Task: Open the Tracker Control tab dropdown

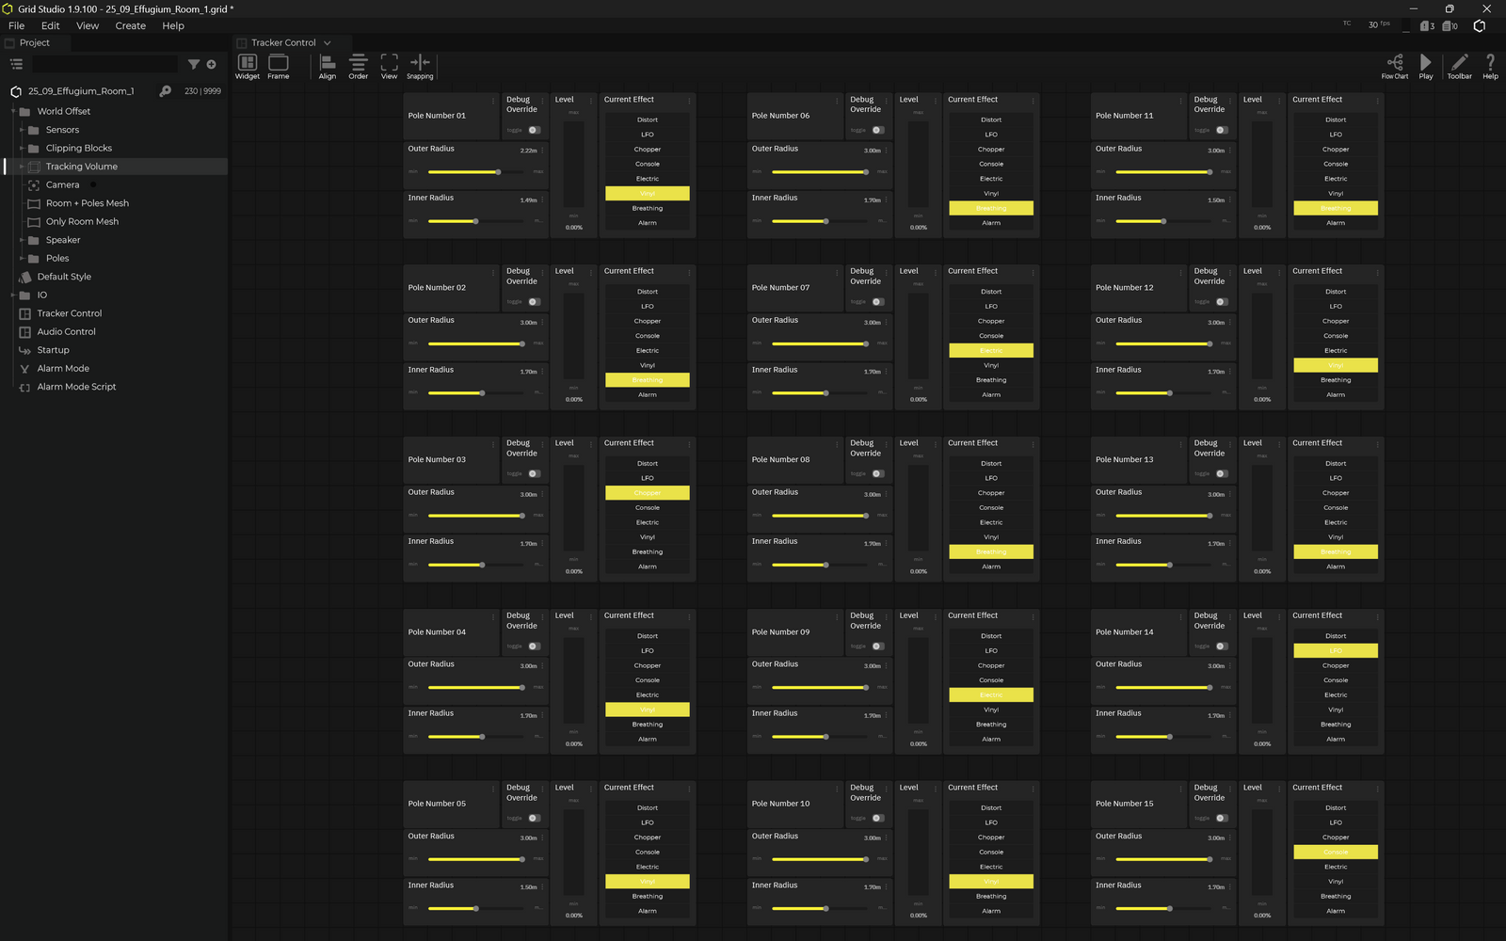Action: click(328, 43)
